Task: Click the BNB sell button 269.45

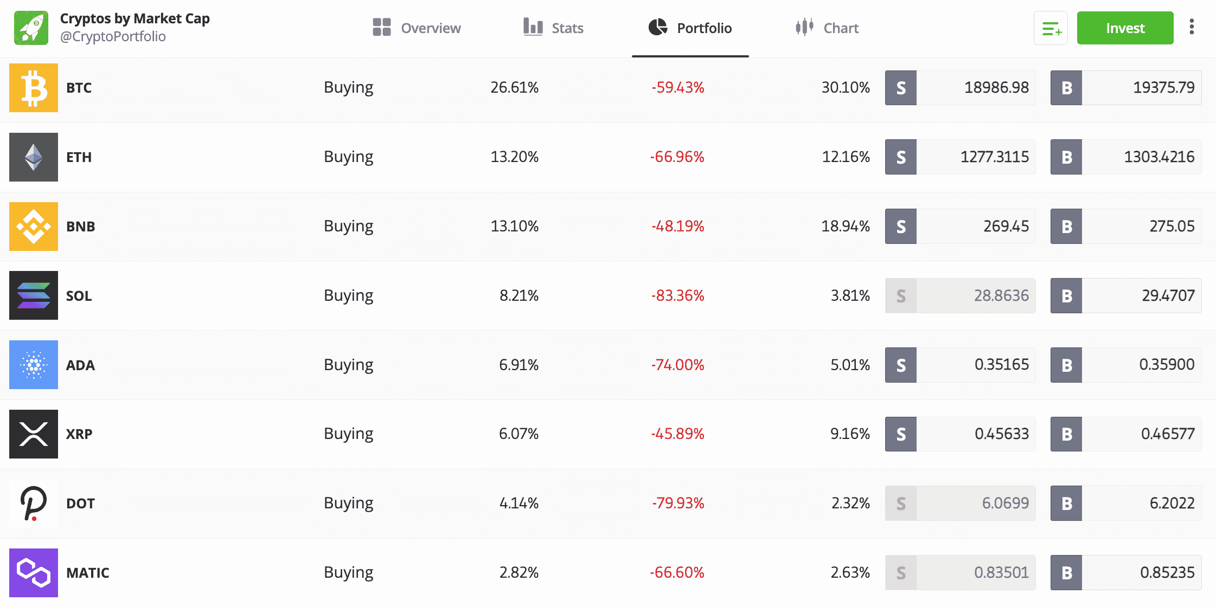Action: (960, 227)
